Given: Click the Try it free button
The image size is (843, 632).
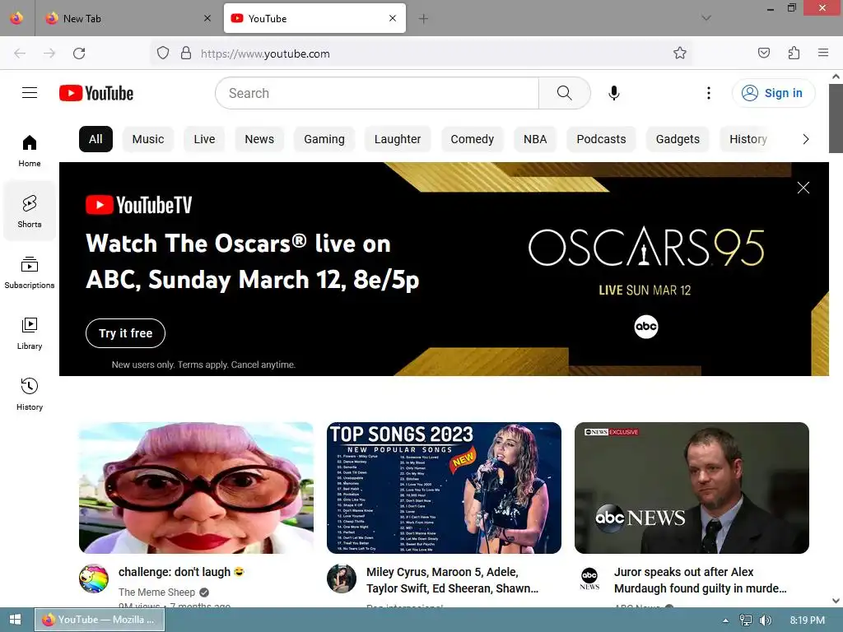Looking at the screenshot, I should tap(125, 333).
